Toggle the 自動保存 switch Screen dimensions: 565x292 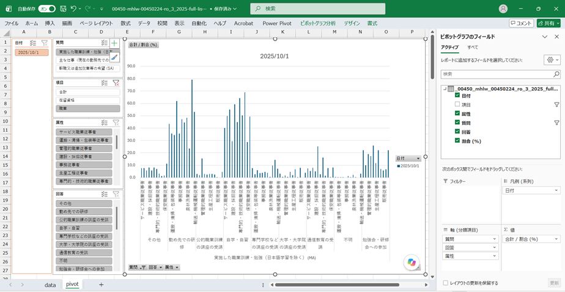[x=47, y=9]
